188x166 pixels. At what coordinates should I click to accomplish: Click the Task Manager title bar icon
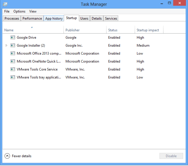click(5, 4)
